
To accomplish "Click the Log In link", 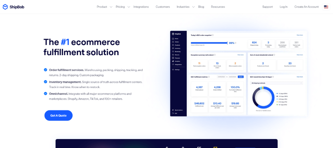I will pos(284,7).
